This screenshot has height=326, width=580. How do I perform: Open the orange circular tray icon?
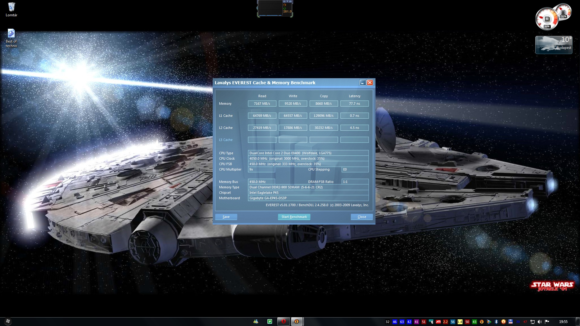tap(503, 322)
